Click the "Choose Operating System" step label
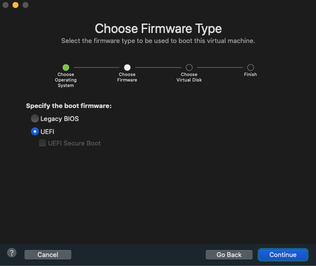Image resolution: width=316 pixels, height=266 pixels. click(x=65, y=80)
